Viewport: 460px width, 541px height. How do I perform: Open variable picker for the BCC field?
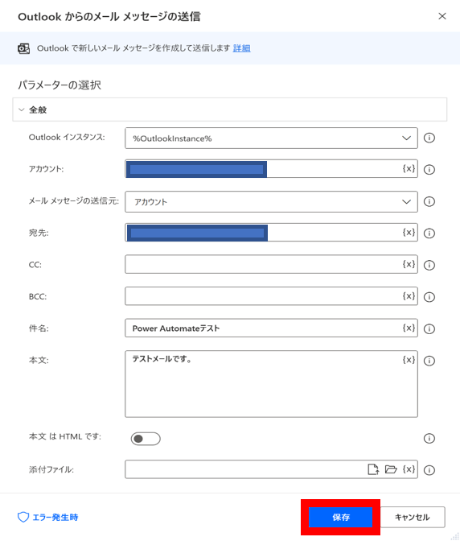(409, 296)
